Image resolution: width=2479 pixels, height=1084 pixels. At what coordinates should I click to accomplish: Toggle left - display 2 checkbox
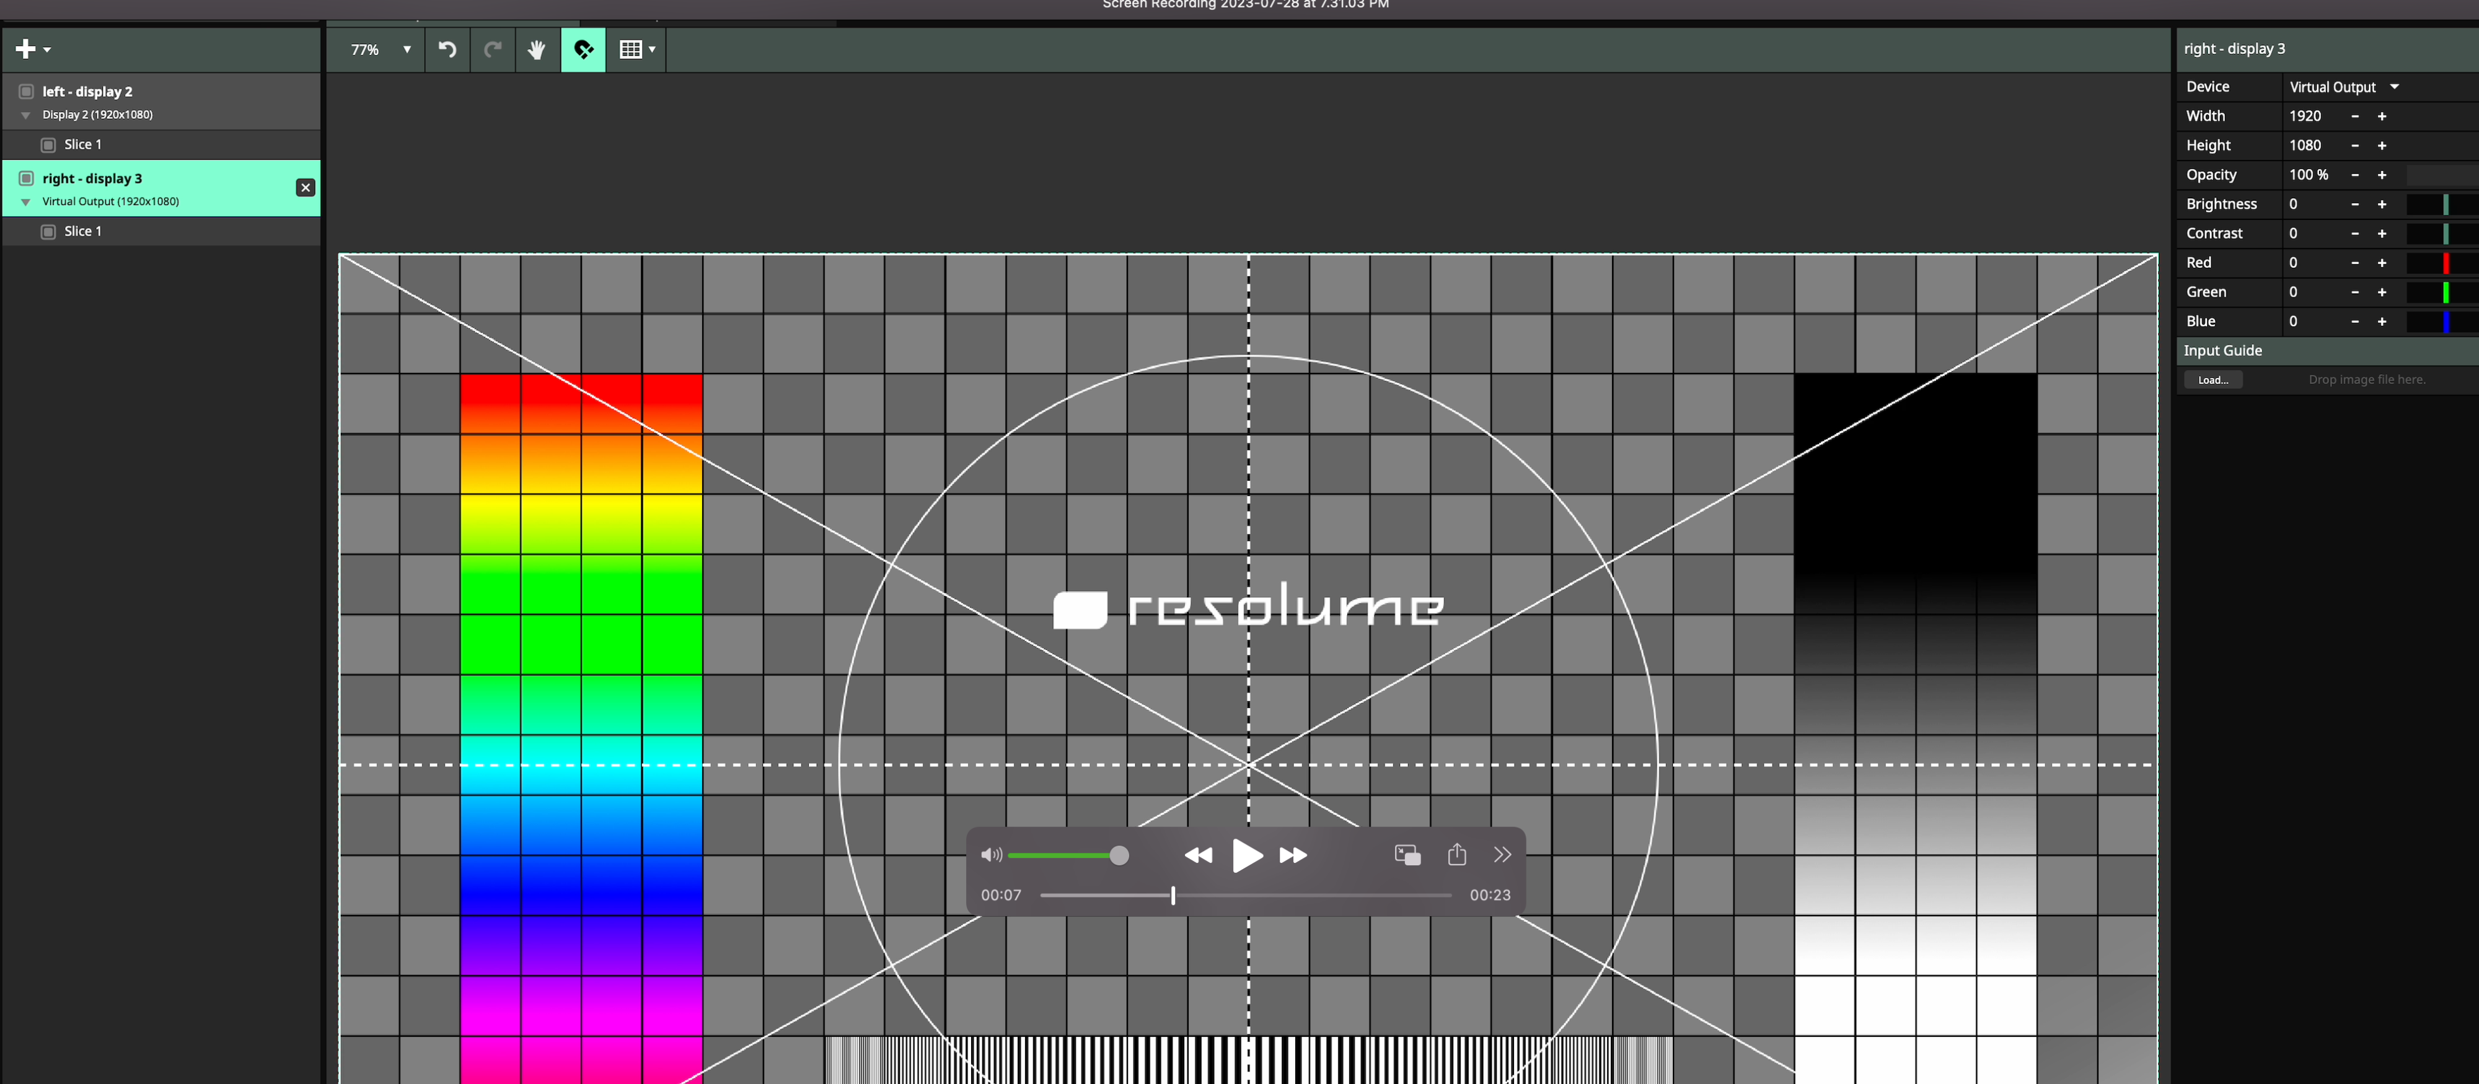[x=27, y=92]
